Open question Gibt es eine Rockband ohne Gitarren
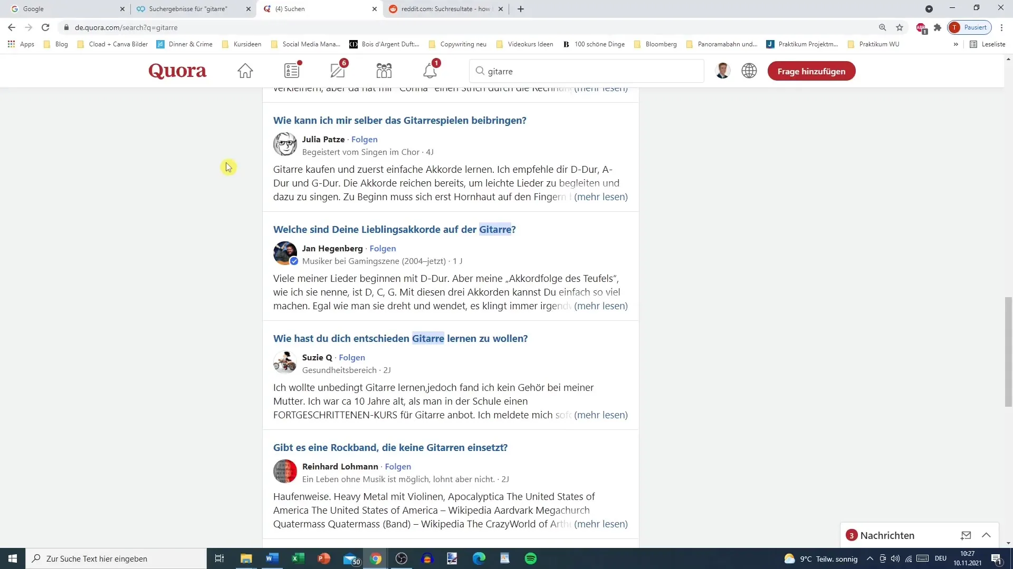The image size is (1013, 569). click(x=390, y=447)
